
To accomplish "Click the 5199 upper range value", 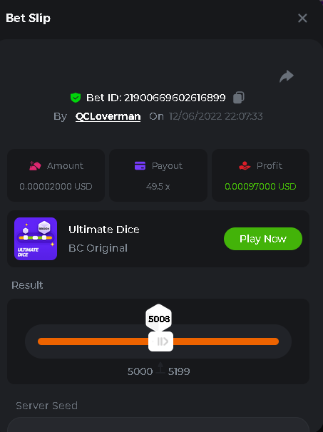I will click(179, 371).
